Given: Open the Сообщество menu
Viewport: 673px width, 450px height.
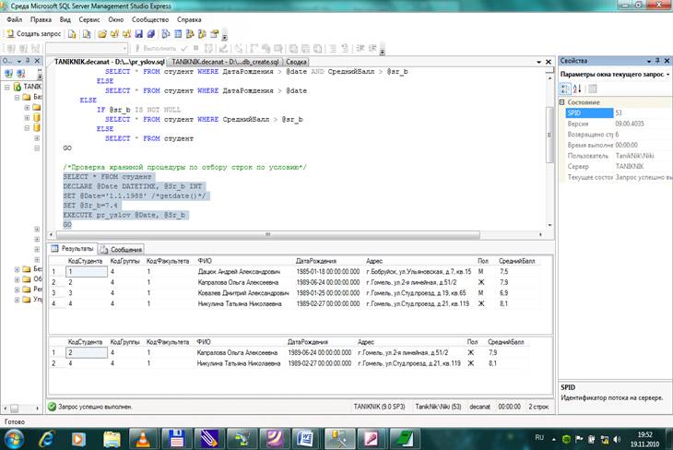Looking at the screenshot, I should [x=150, y=18].
